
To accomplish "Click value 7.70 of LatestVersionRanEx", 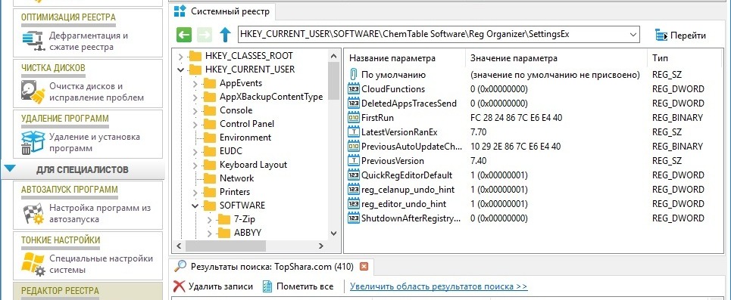I will pyautogui.click(x=479, y=132).
